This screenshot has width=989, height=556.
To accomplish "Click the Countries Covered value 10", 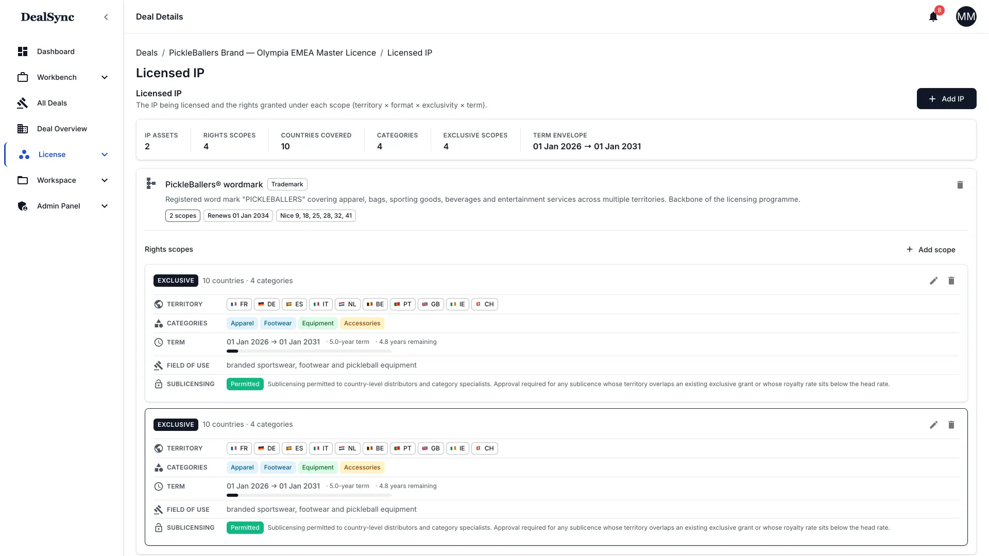I will click(285, 147).
